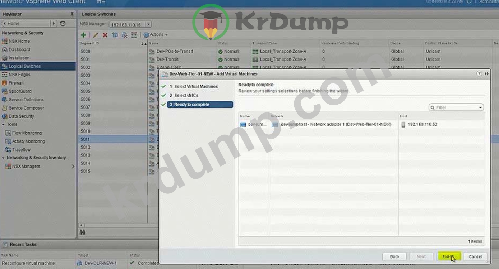
Task: Click host 192.168.110.52 cell
Action: coord(442,124)
